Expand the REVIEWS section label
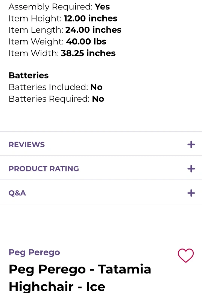The width and height of the screenshot is (202, 293). pos(27,145)
